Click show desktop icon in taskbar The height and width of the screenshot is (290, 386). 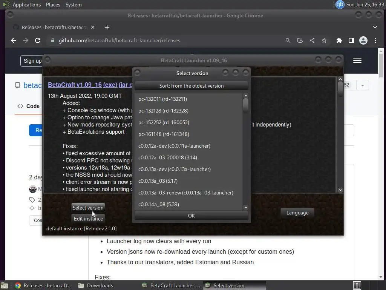(5, 285)
